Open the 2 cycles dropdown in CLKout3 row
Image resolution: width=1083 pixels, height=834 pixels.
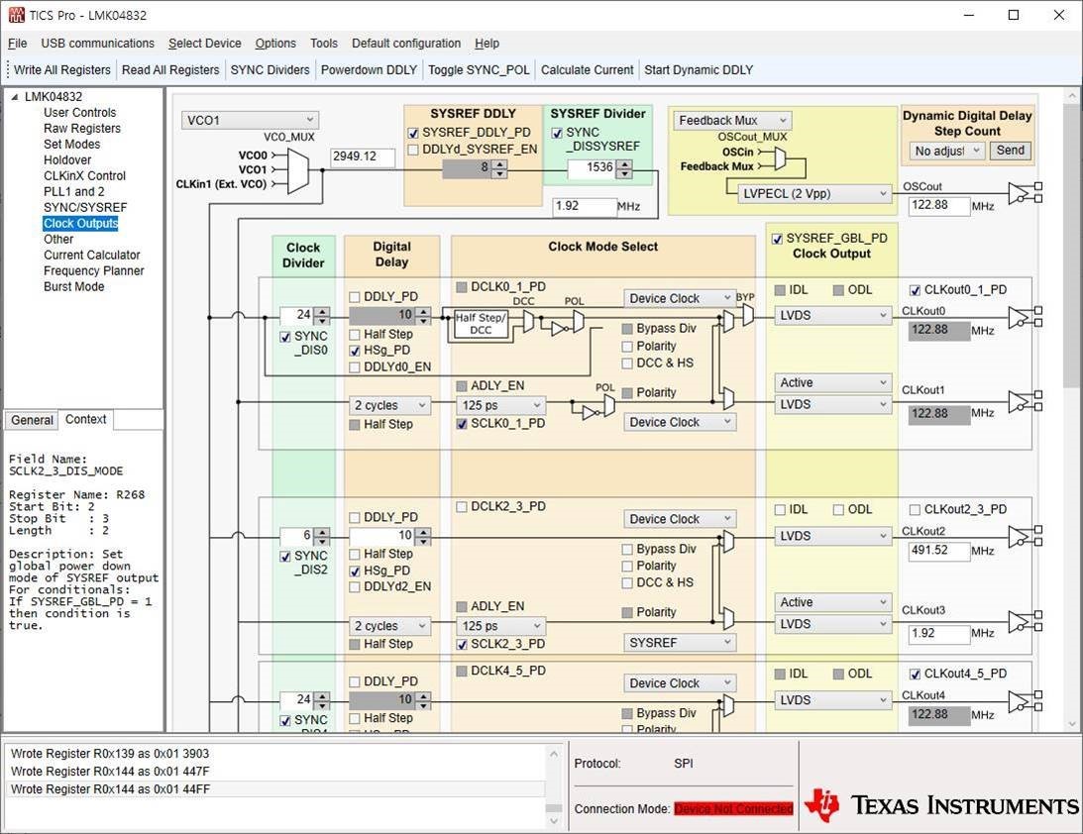390,626
